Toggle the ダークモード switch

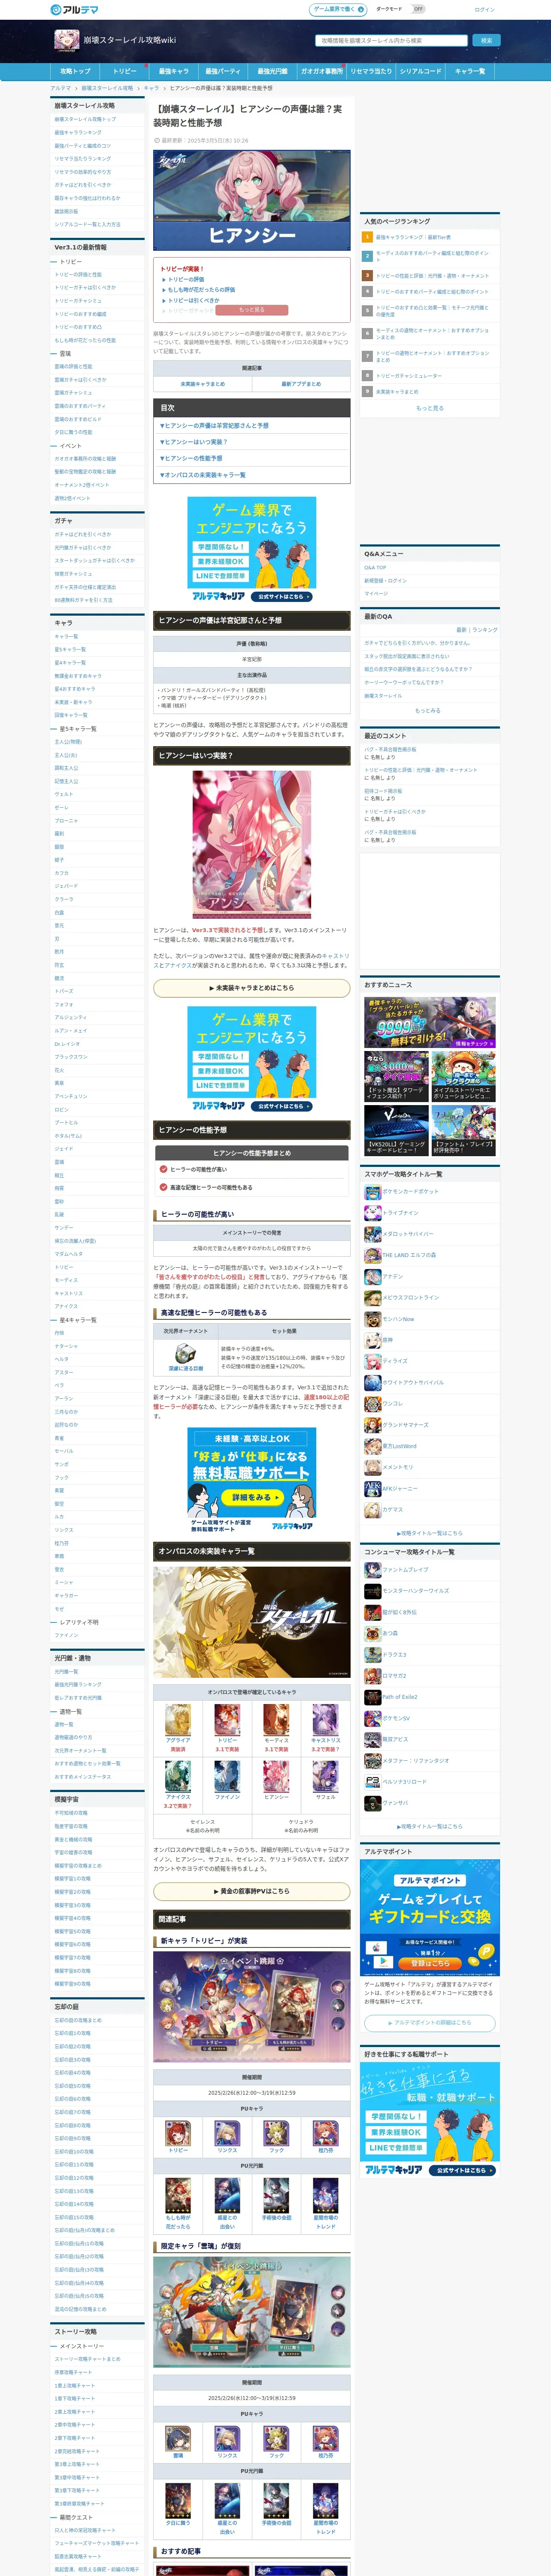click(x=418, y=9)
